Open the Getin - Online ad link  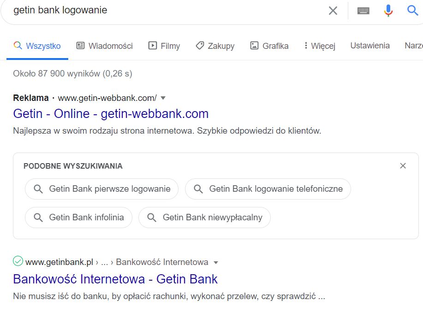click(x=111, y=114)
